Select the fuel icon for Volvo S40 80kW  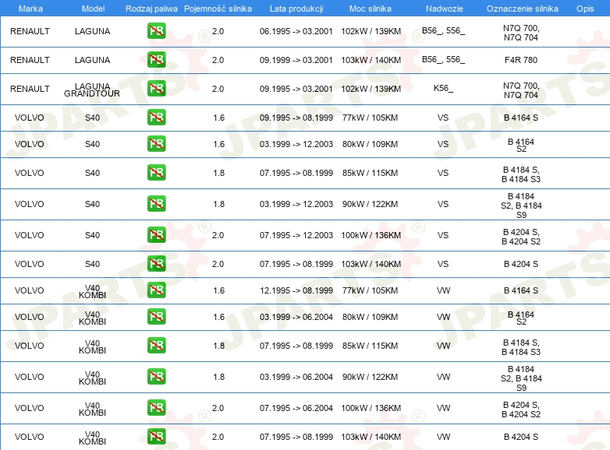[156, 143]
